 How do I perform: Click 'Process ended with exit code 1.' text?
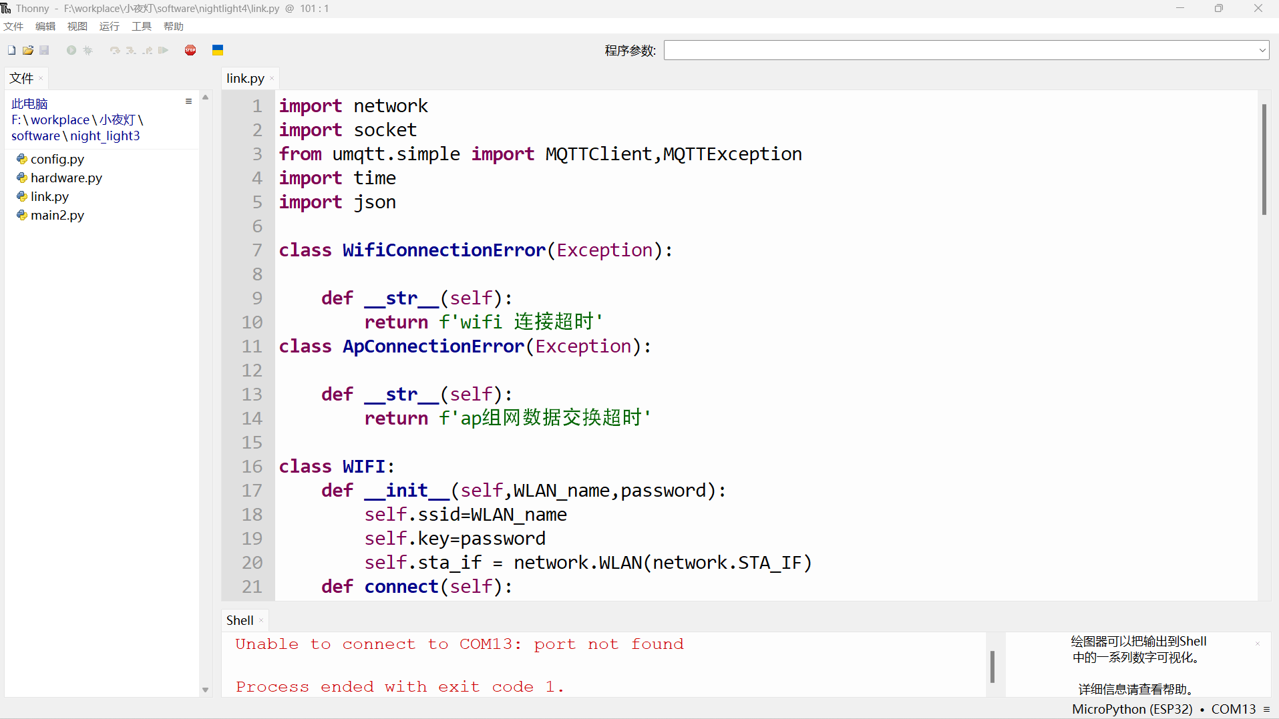400,687
